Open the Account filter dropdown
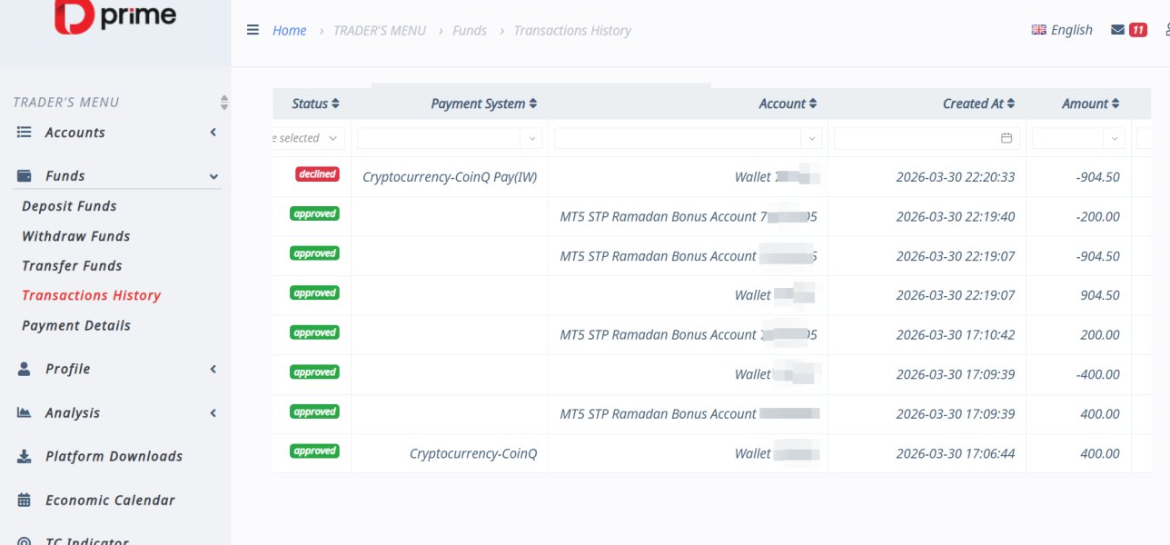The width and height of the screenshot is (1170, 545). (810, 139)
